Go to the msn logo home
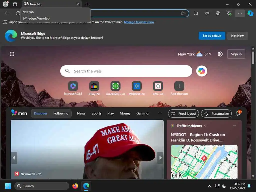The height and width of the screenshot is (192, 256). pos(19,113)
